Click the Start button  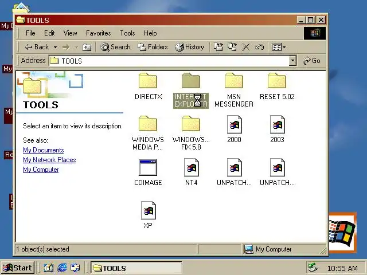click(x=18, y=268)
